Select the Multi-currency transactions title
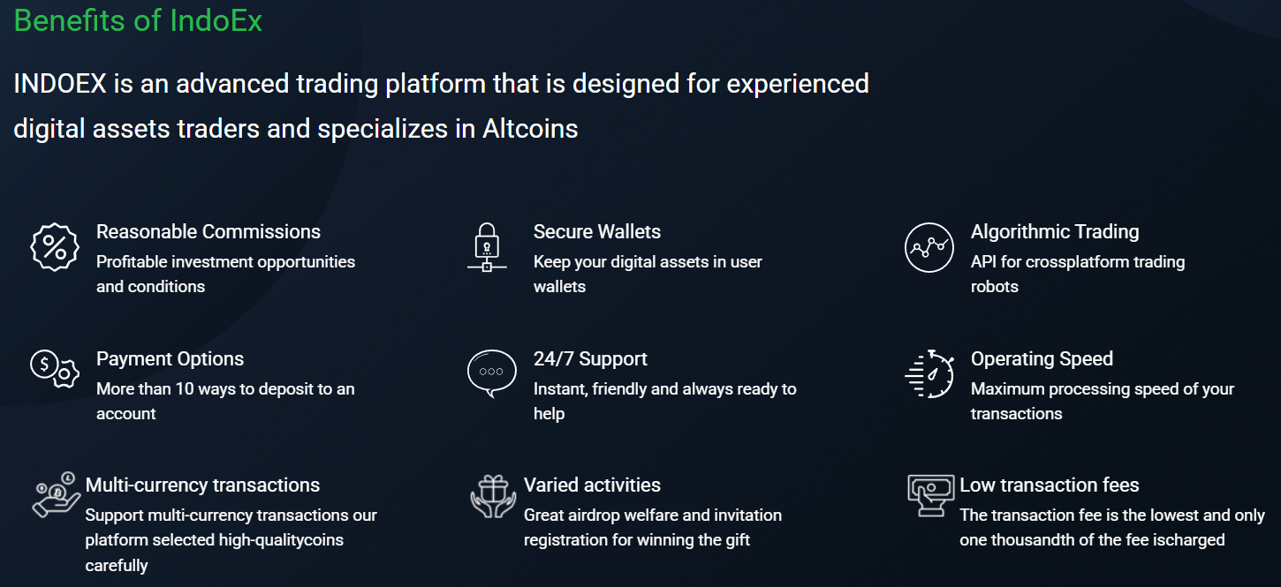The height and width of the screenshot is (587, 1281). point(202,485)
